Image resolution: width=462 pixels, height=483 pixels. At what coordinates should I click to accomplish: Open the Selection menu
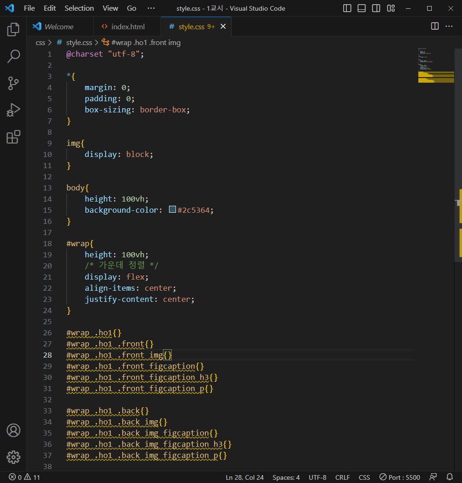[79, 8]
